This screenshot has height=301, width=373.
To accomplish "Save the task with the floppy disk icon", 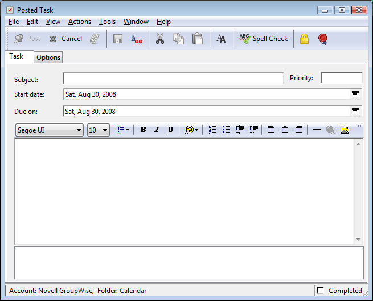I will click(118, 39).
